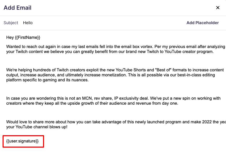Image resolution: width=226 pixels, height=154 pixels.
Task: Click the Add Email dialog title
Action: [17, 8]
